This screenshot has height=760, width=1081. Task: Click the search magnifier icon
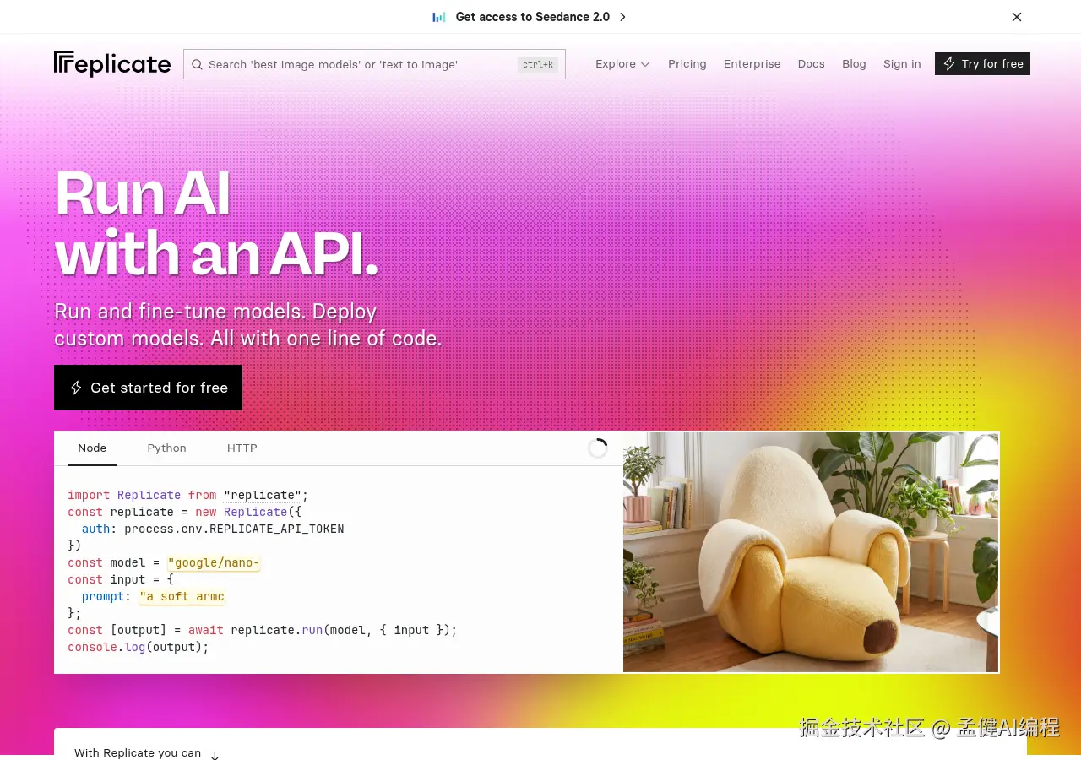(197, 64)
